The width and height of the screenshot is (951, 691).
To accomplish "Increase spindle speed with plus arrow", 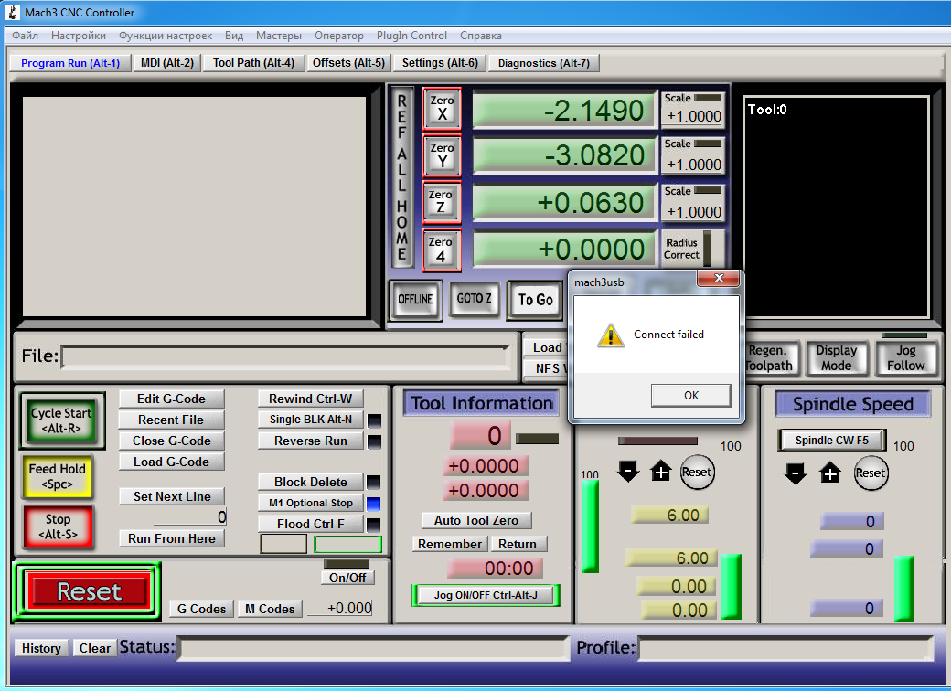I will click(830, 473).
